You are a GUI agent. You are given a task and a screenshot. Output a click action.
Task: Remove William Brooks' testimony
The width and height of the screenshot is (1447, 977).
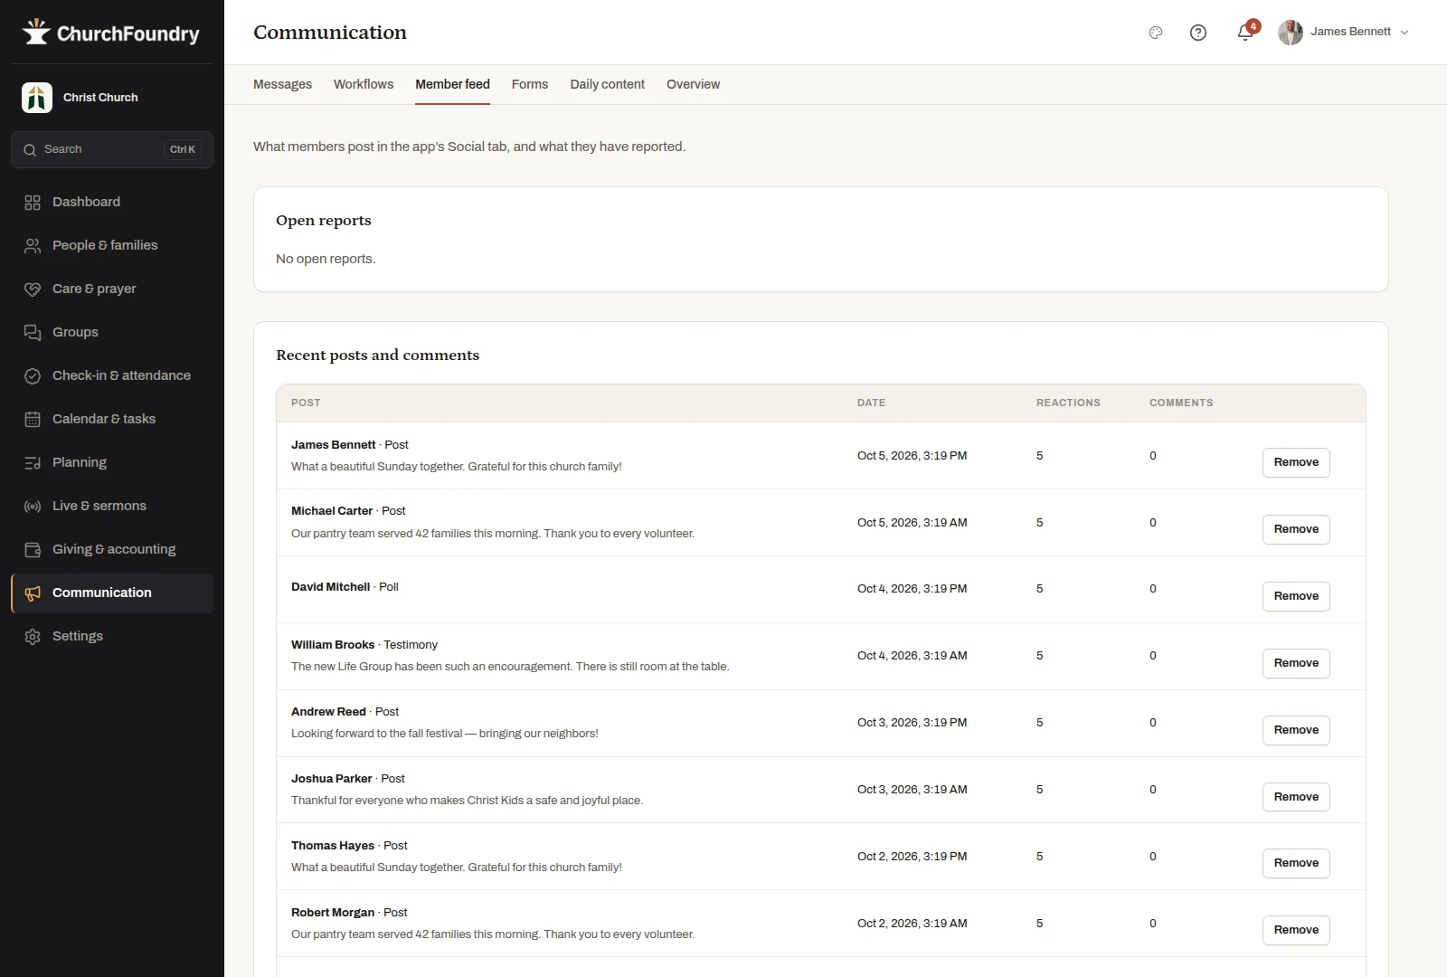click(x=1296, y=663)
